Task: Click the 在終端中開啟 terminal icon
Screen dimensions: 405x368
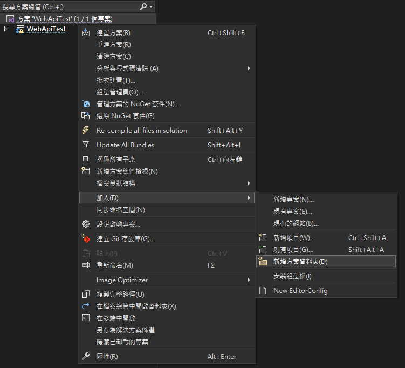Action: [86, 318]
